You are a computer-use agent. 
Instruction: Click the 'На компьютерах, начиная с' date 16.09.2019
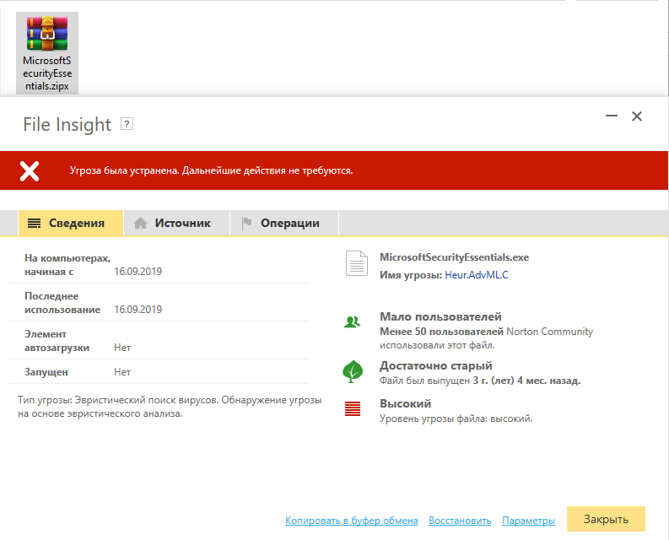click(138, 272)
